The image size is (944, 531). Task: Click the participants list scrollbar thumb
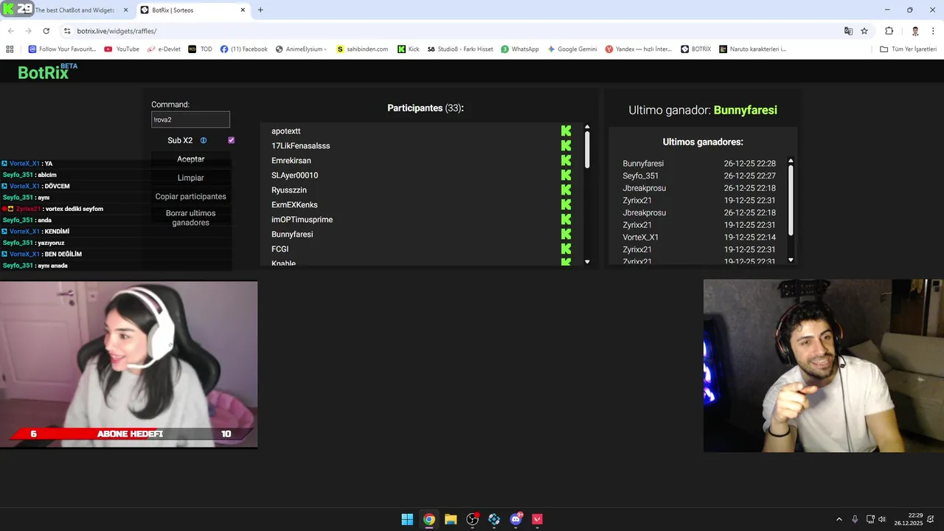(587, 150)
